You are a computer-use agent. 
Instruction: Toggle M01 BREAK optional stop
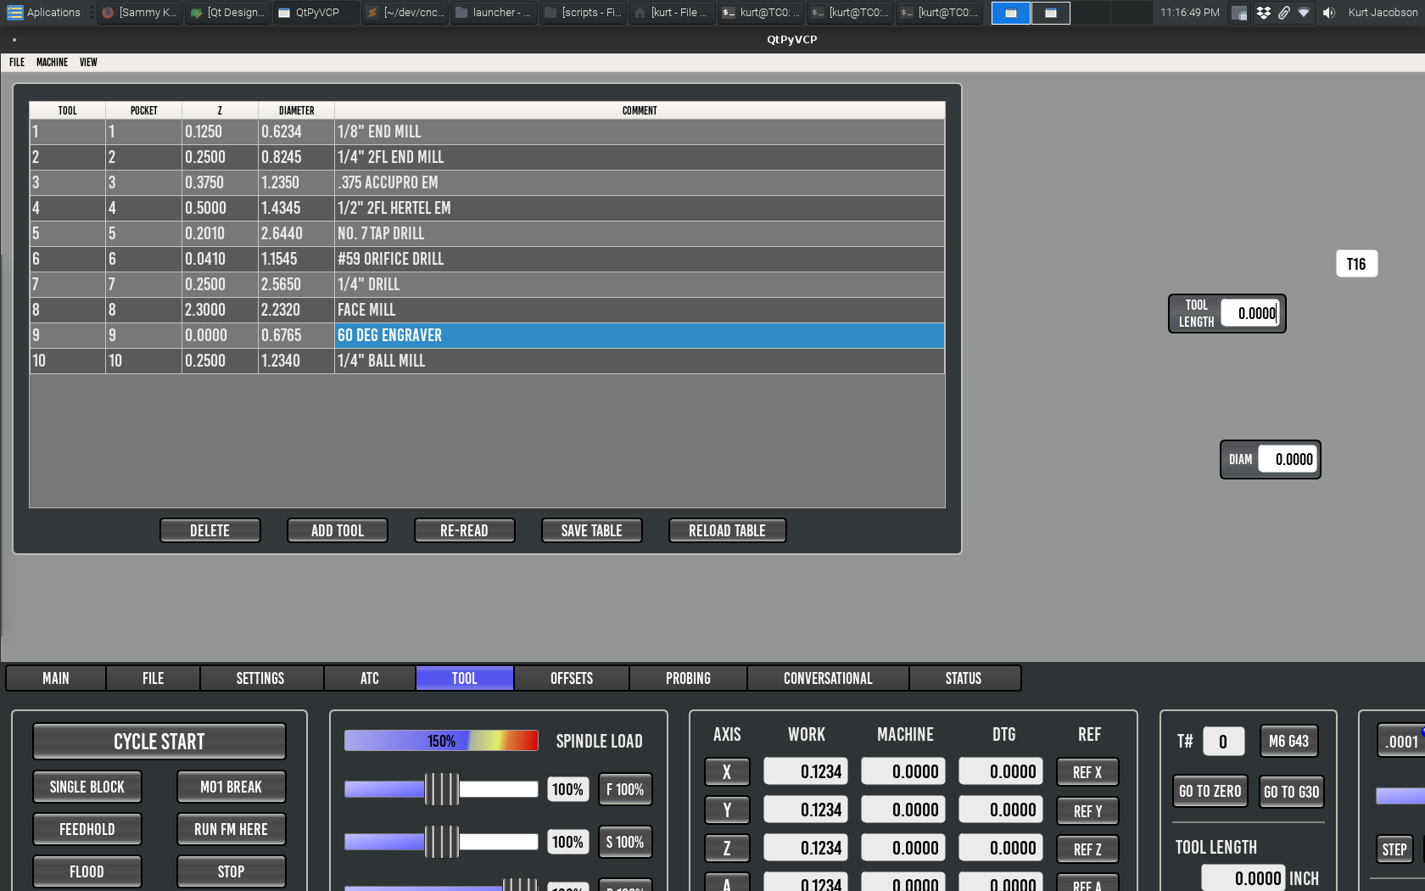(232, 787)
